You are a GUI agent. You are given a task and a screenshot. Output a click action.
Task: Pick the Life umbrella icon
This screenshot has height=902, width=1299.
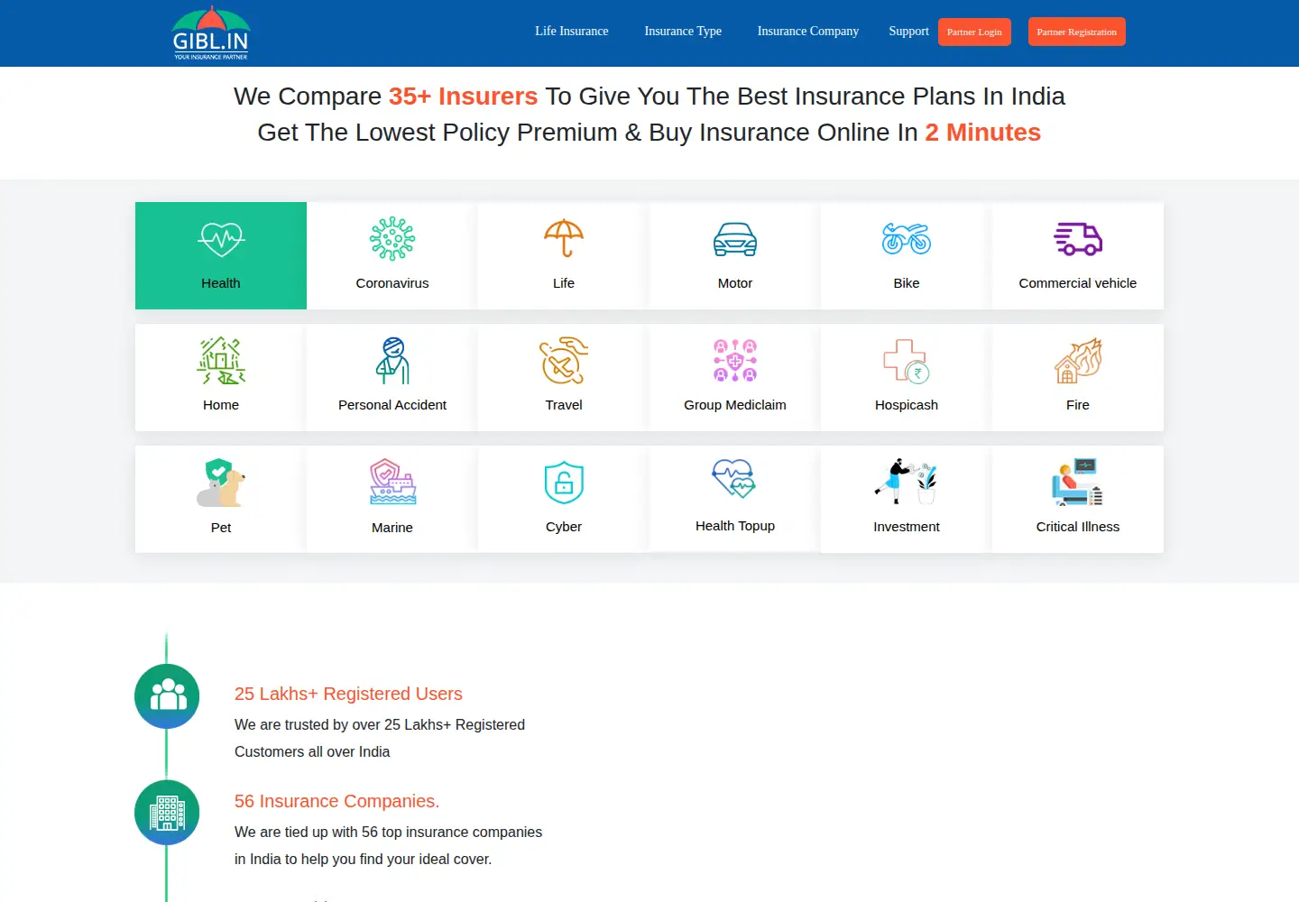pyautogui.click(x=564, y=238)
